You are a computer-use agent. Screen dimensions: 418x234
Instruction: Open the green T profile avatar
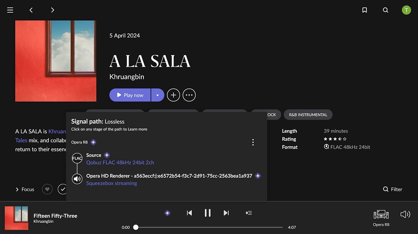click(406, 10)
